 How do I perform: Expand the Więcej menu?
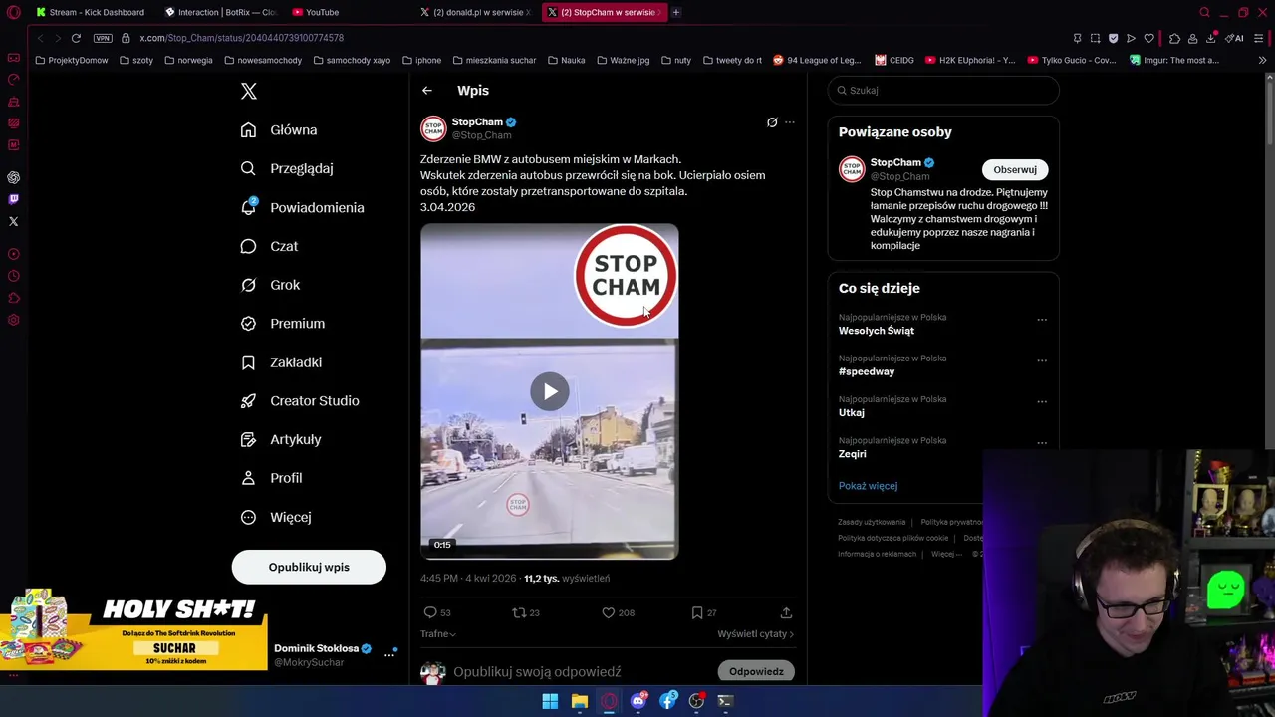(x=276, y=517)
